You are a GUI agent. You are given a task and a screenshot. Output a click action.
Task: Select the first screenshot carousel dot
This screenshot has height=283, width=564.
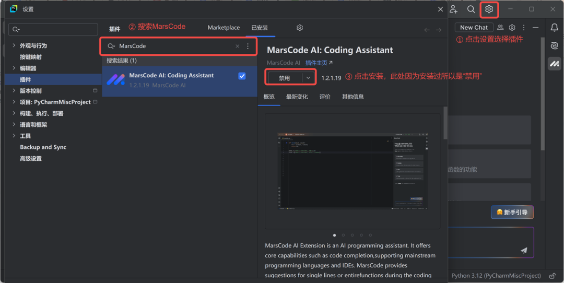click(x=335, y=235)
